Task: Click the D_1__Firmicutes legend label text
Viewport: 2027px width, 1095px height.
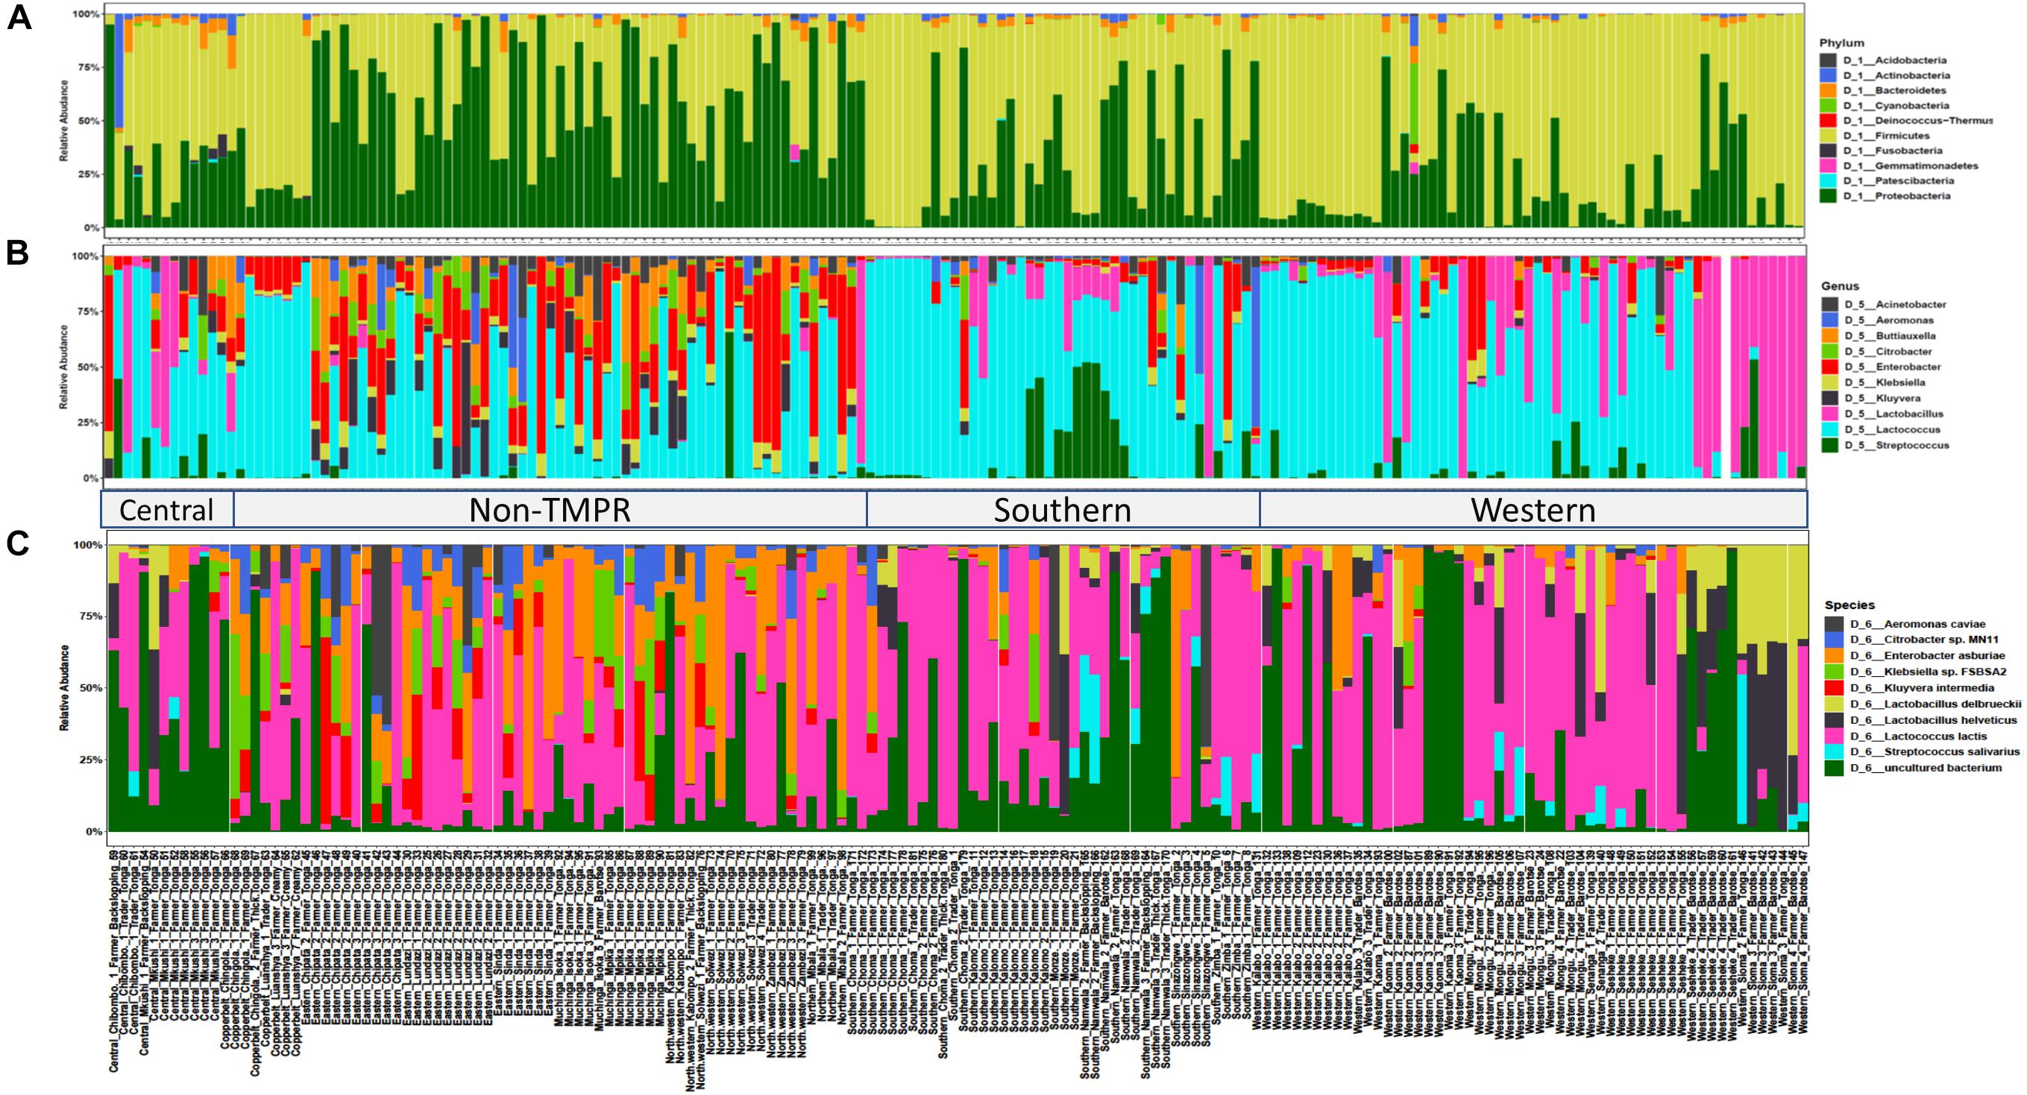Action: [x=1885, y=136]
